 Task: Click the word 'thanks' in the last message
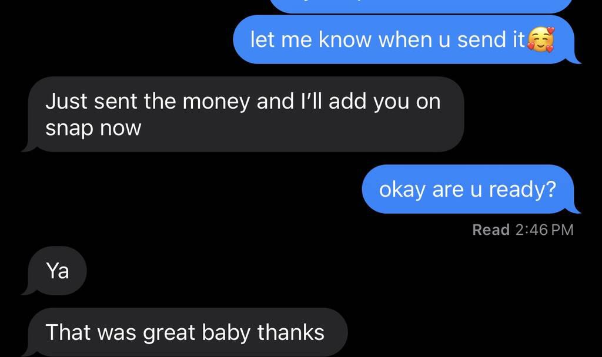point(291,332)
